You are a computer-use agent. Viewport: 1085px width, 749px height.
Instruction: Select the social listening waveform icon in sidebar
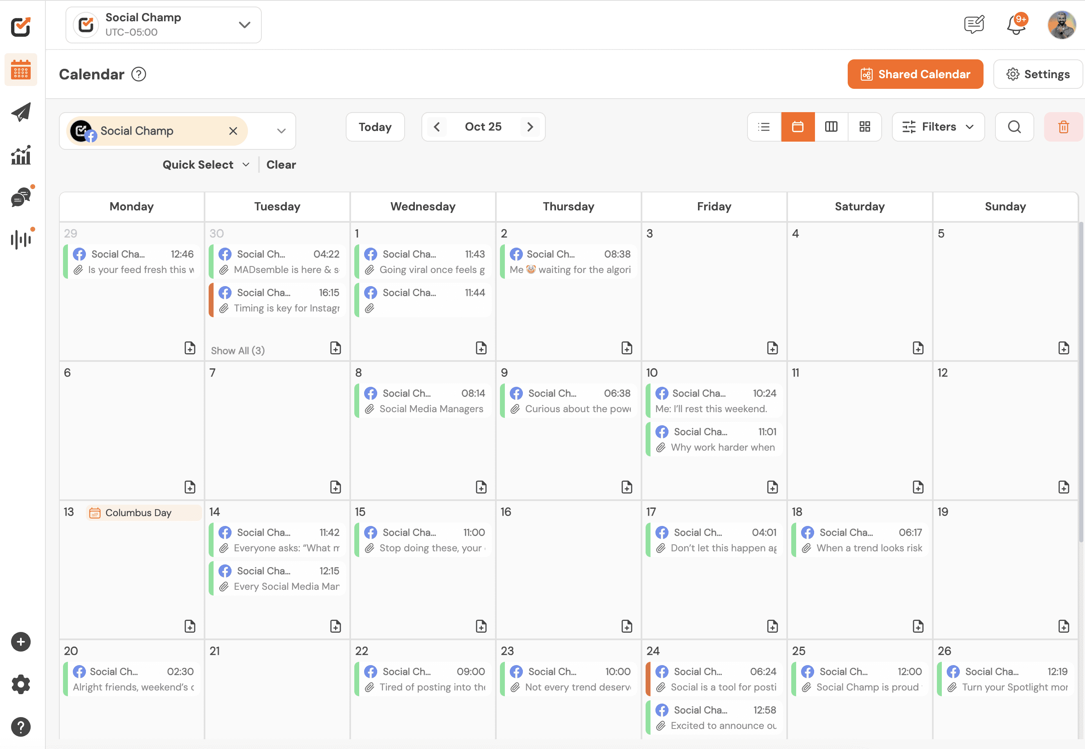(20, 239)
